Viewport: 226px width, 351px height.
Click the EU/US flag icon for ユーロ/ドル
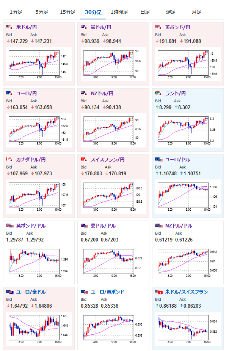click(159, 160)
